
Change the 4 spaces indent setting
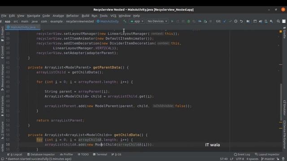click(x=252, y=159)
